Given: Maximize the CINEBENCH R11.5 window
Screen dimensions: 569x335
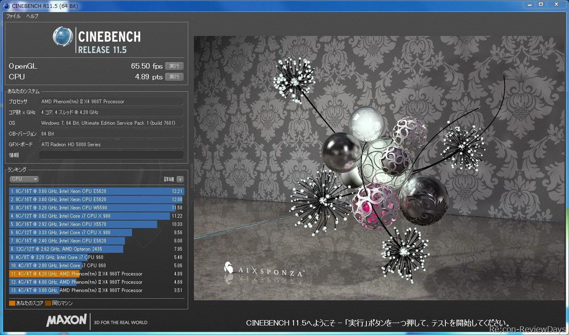Looking at the screenshot, I should pos(540,5).
